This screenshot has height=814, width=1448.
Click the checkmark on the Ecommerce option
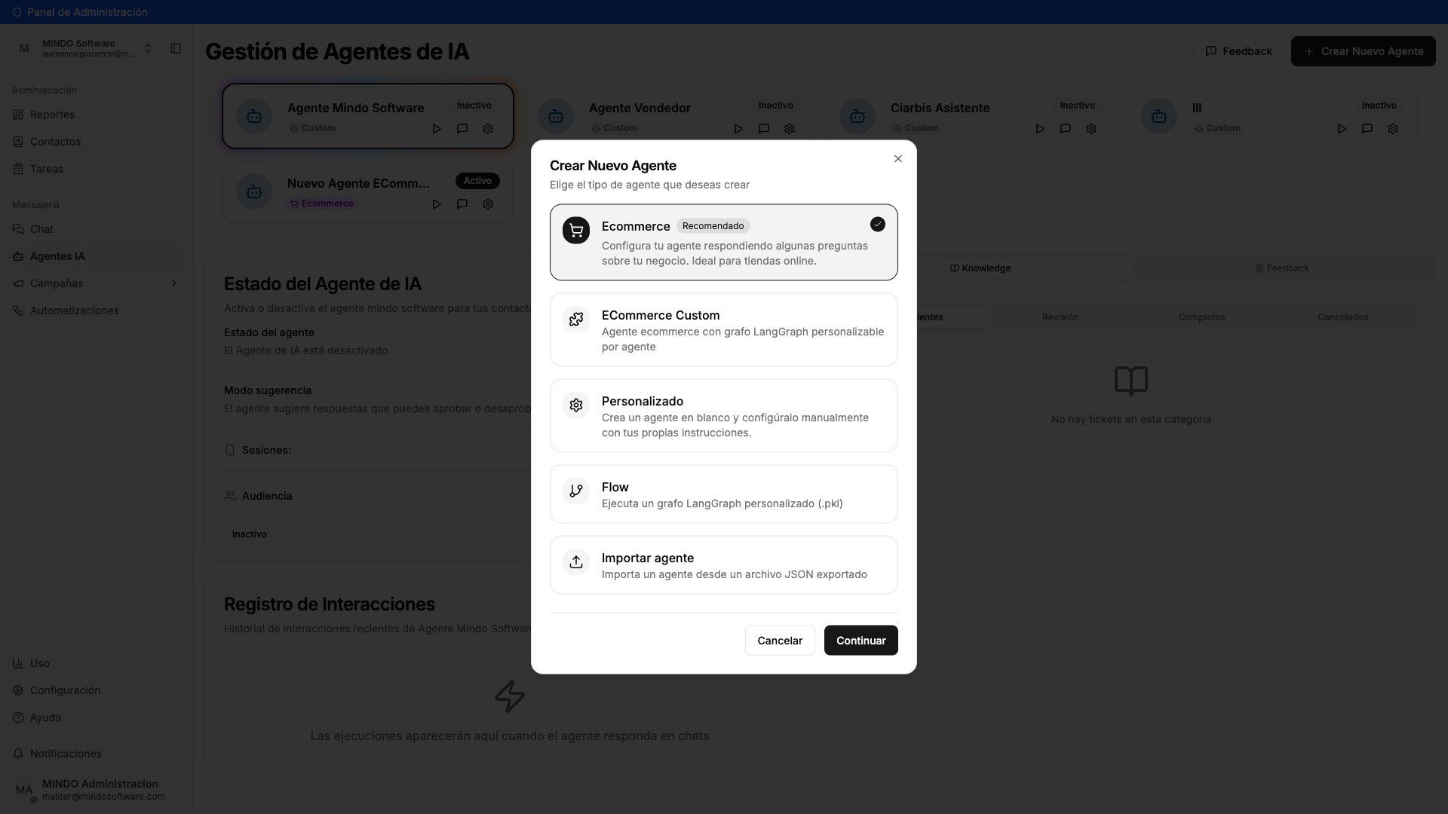[x=877, y=225]
